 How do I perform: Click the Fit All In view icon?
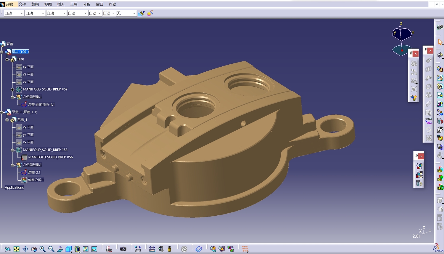pyautogui.click(x=16, y=249)
